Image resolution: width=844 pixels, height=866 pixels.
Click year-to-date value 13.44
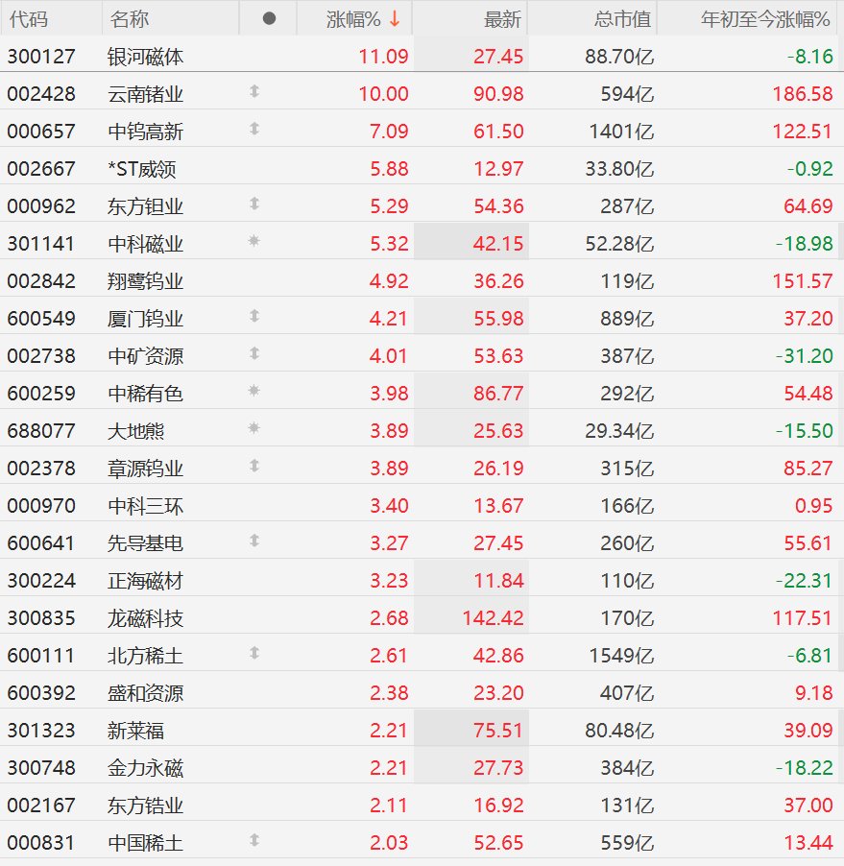pyautogui.click(x=808, y=843)
